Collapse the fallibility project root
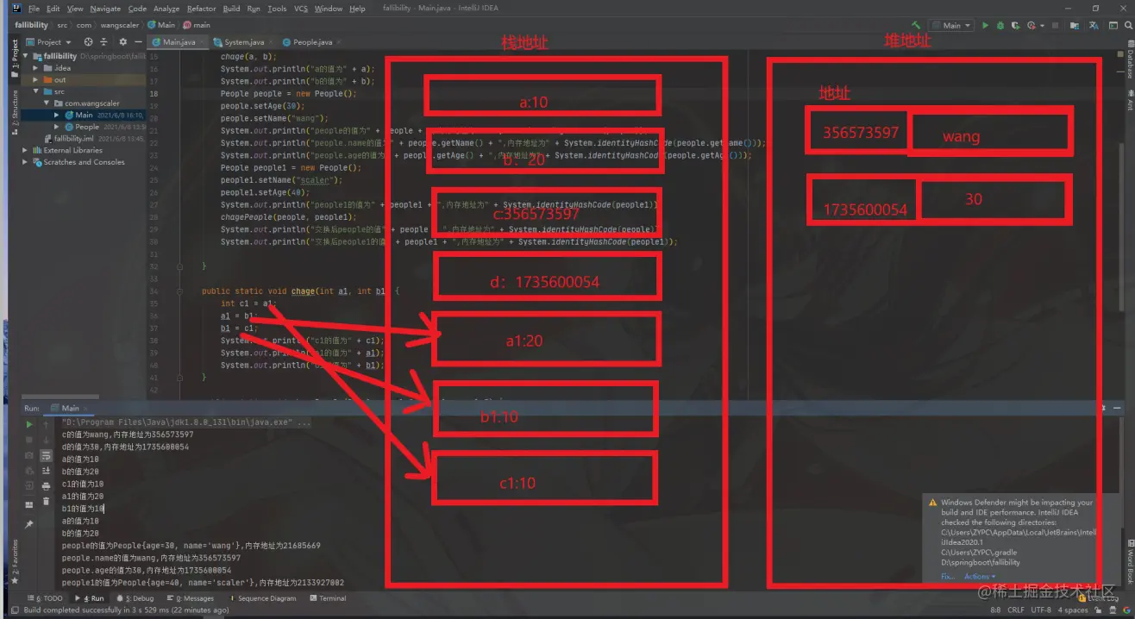Screen dimensions: 1135x619 click(25, 56)
